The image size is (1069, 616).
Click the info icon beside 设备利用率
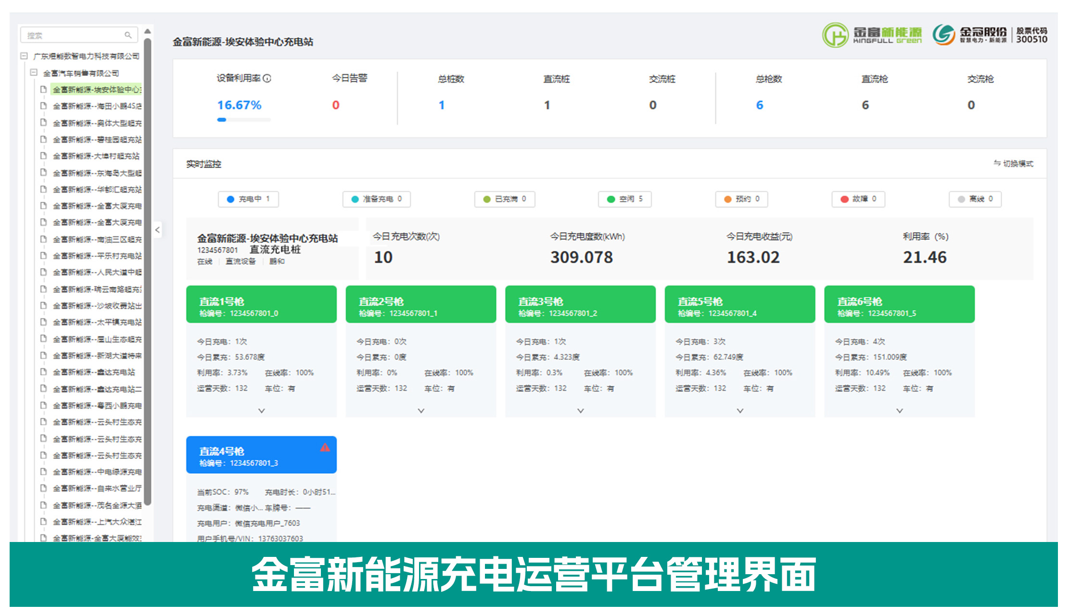pyautogui.click(x=267, y=78)
